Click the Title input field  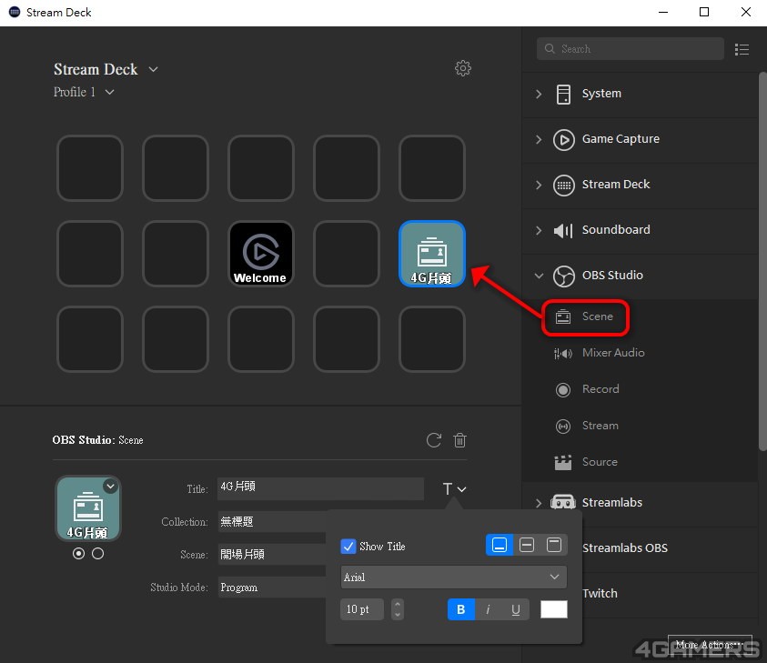320,489
